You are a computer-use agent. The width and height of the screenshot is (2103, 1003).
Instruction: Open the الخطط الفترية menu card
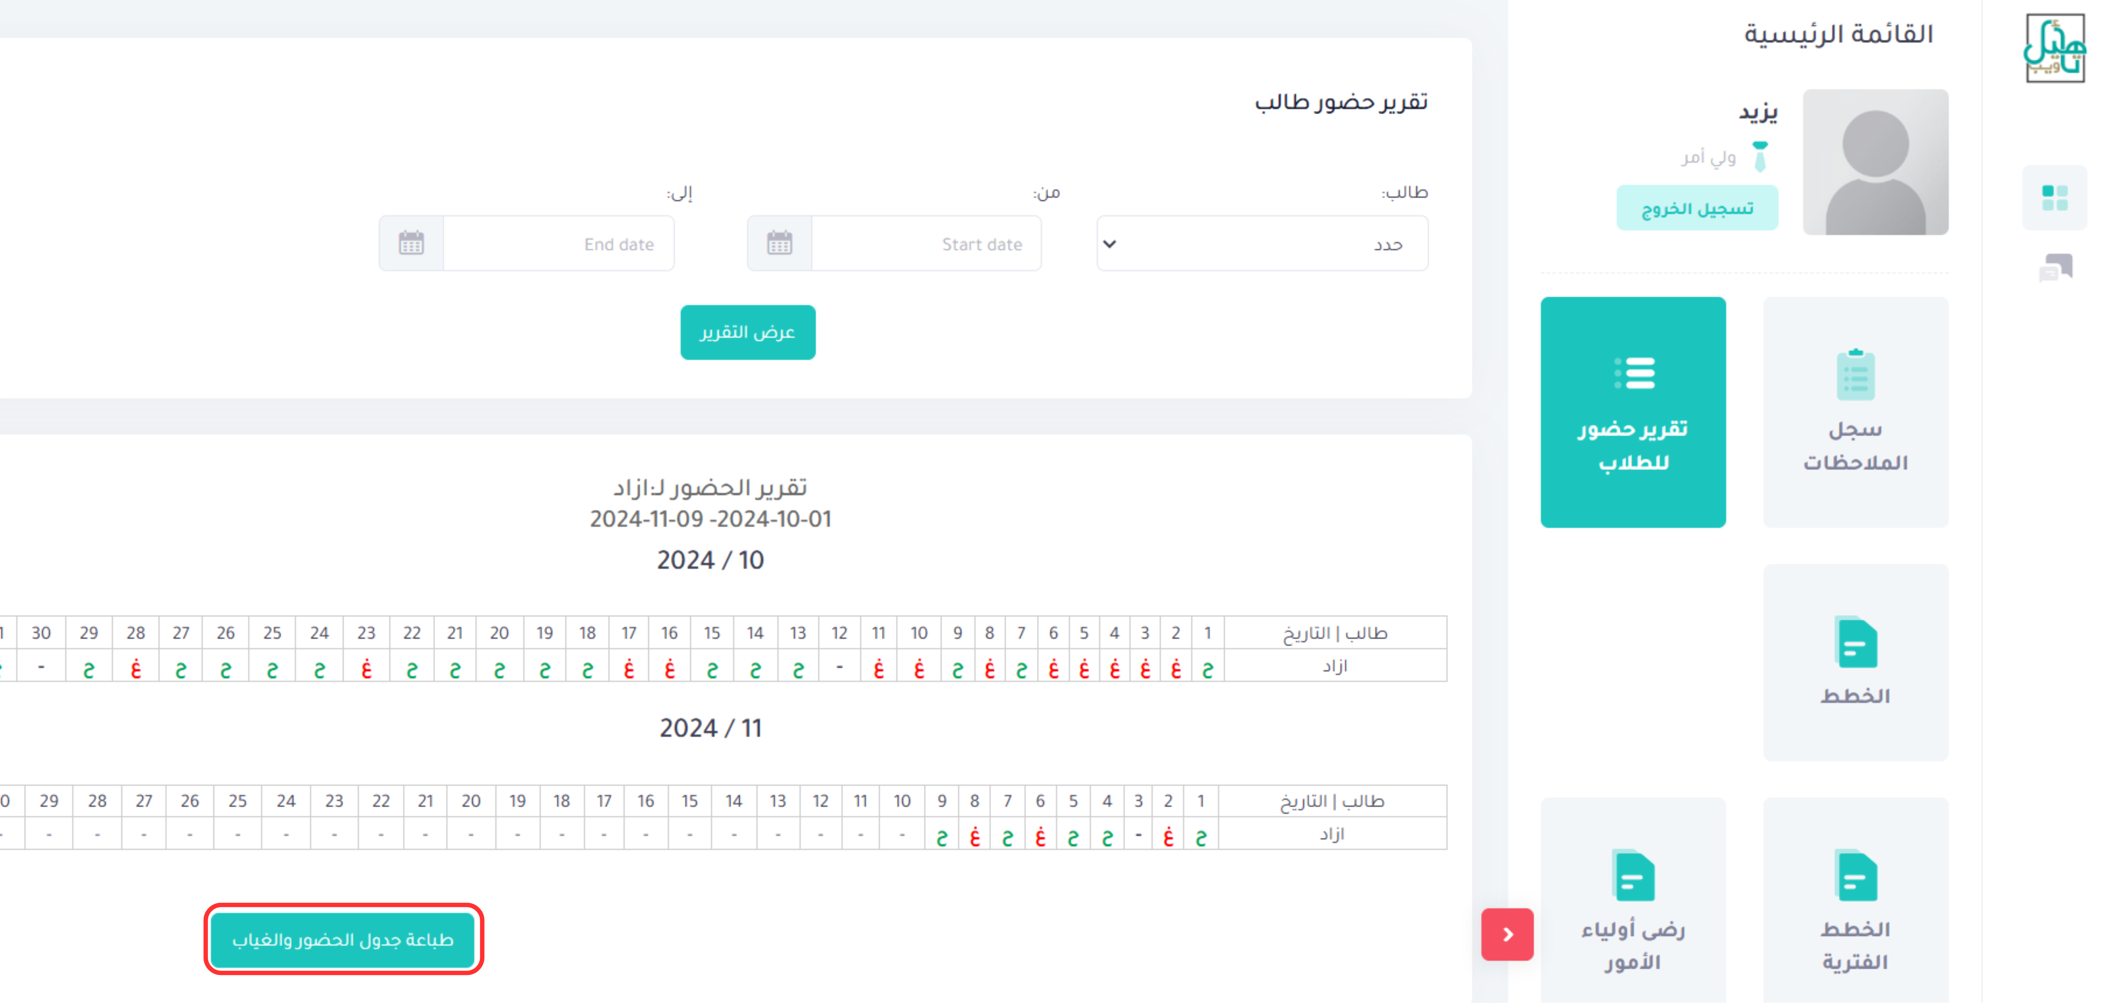pyautogui.click(x=1855, y=900)
